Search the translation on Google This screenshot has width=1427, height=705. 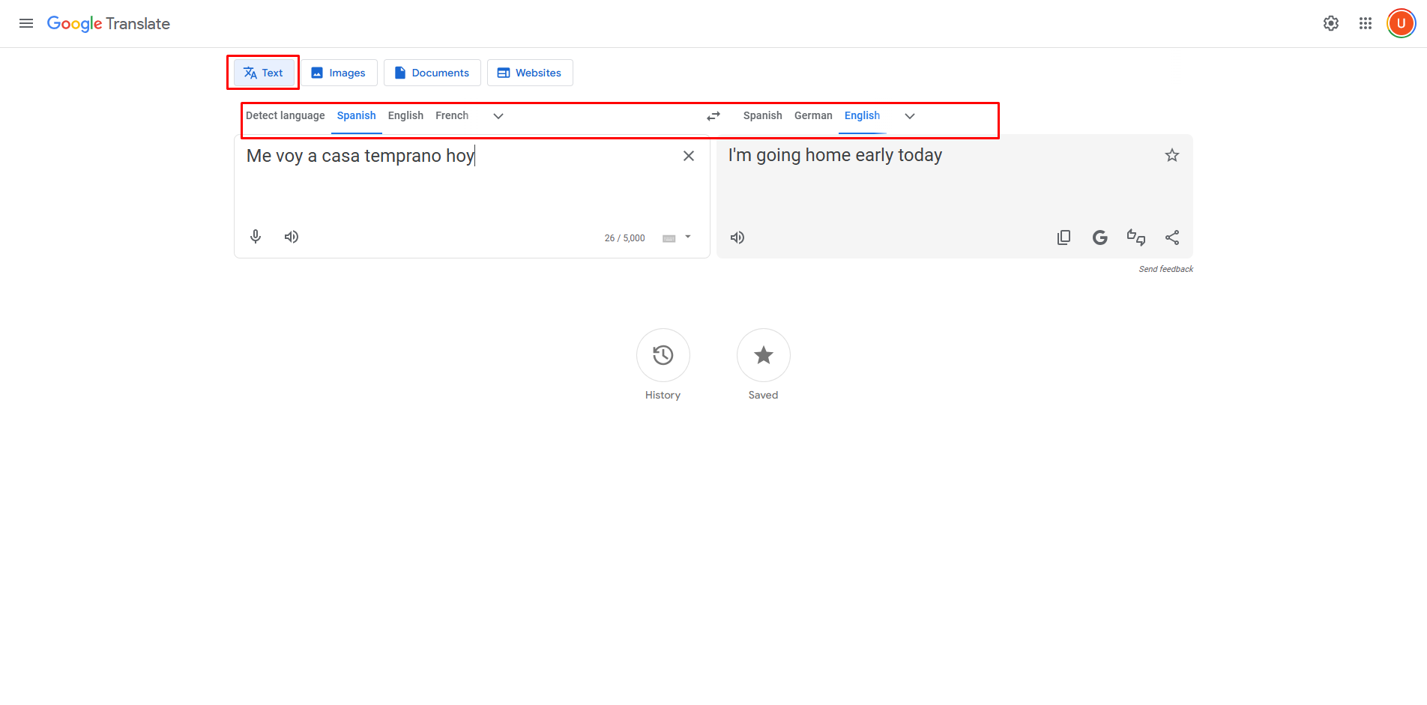tap(1099, 237)
